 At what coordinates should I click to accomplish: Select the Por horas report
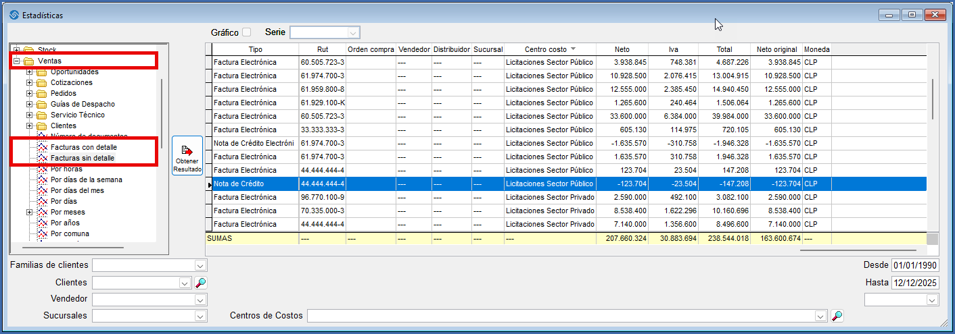(x=66, y=169)
